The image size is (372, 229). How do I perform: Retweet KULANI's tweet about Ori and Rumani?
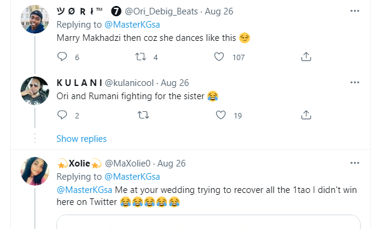tap(143, 115)
